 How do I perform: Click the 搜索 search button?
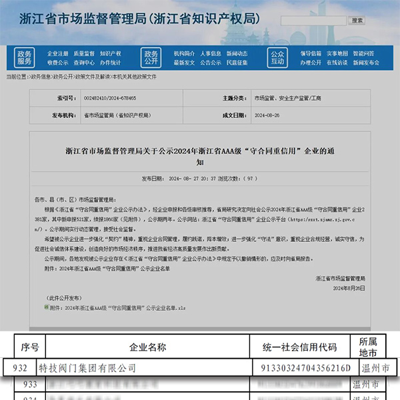click(357, 21)
